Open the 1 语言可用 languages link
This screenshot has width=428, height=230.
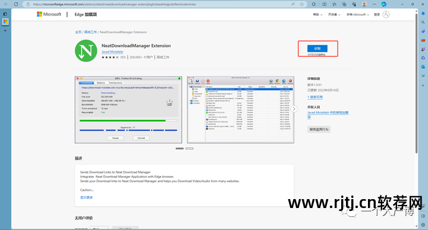[315, 97]
